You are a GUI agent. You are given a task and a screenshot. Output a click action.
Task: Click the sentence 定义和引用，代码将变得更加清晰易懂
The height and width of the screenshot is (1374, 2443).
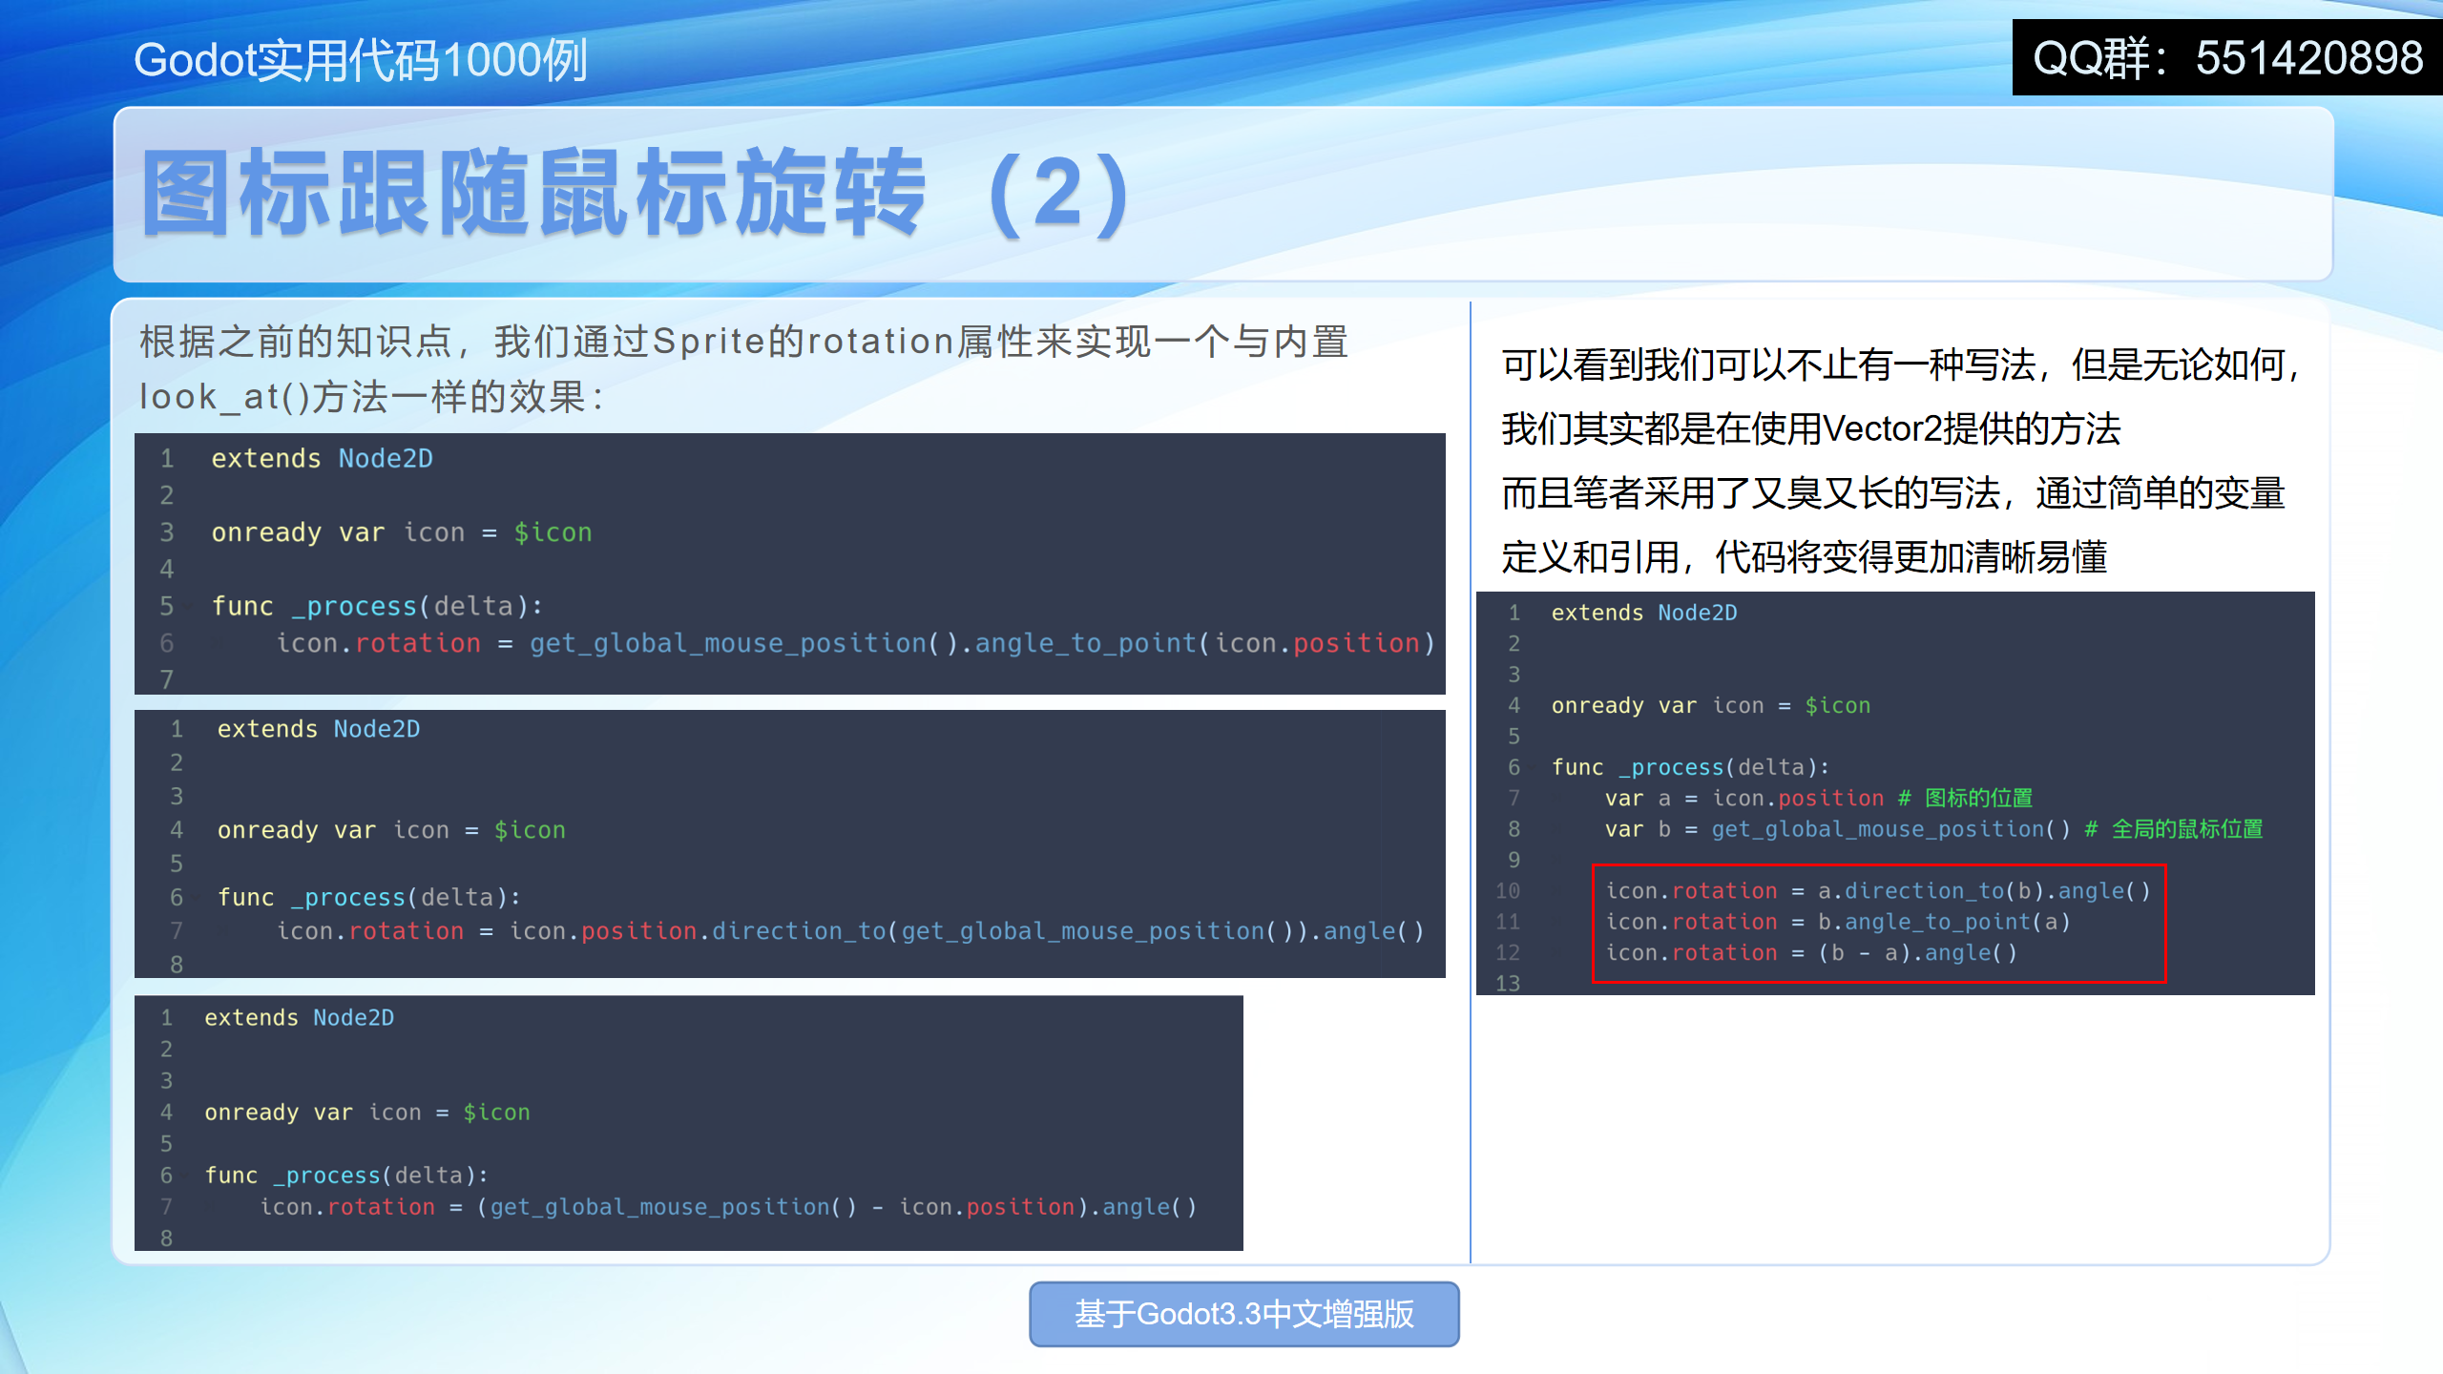1804,557
